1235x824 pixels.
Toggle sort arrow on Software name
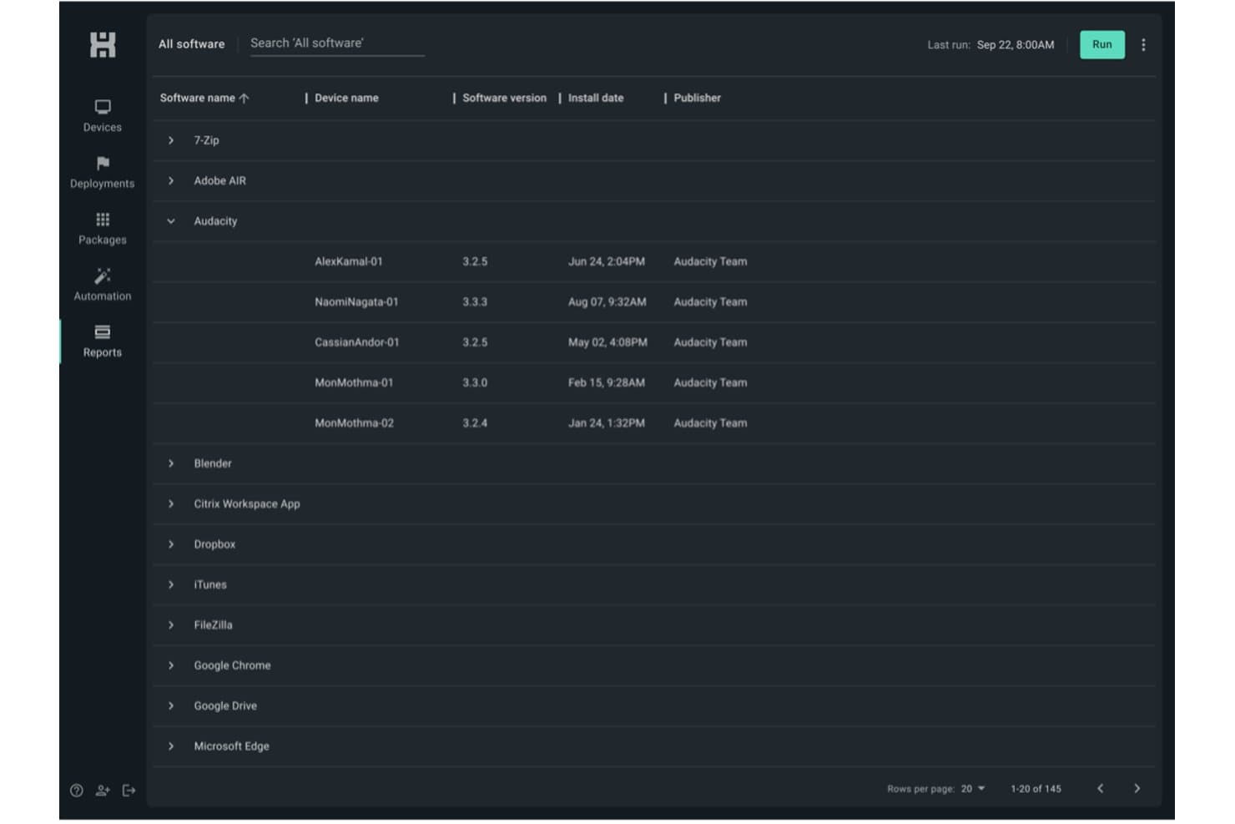click(244, 99)
